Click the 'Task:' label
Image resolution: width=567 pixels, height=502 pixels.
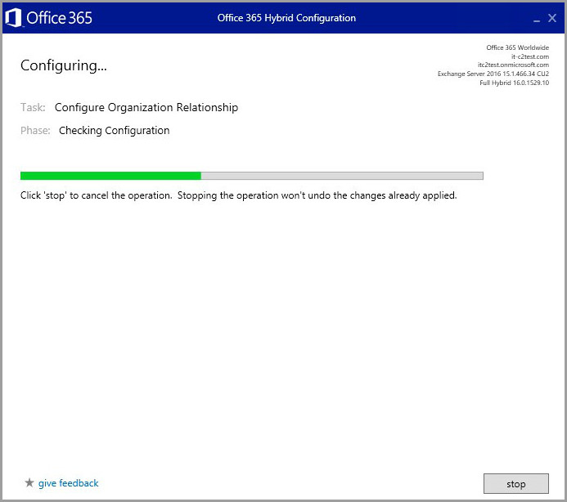33,108
